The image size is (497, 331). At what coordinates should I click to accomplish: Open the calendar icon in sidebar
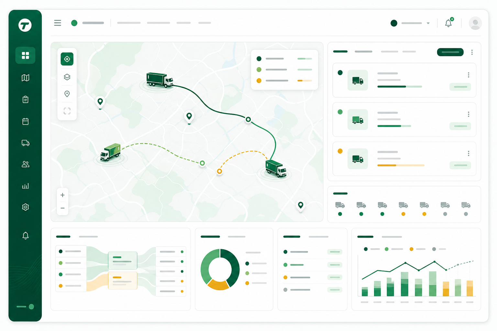click(x=26, y=121)
